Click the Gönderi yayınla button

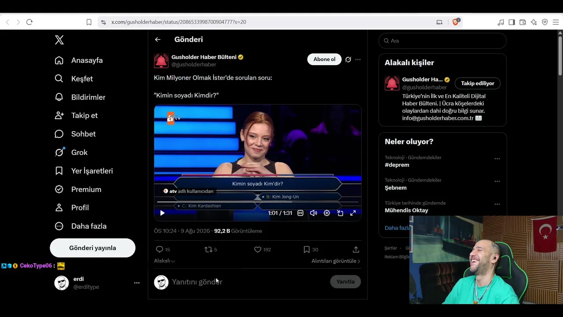coord(92,248)
